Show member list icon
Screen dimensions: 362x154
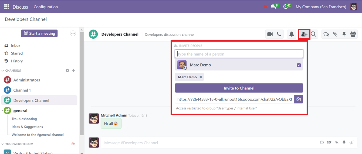(x=353, y=34)
